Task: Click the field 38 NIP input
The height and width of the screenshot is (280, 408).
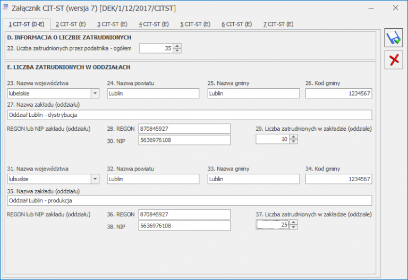Action: point(184,226)
